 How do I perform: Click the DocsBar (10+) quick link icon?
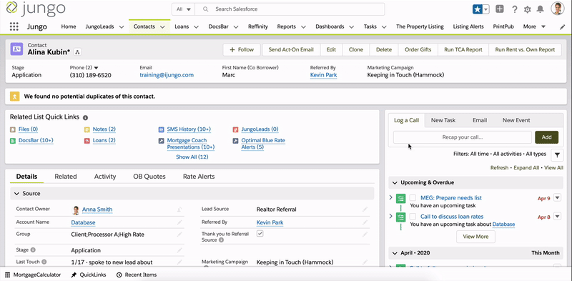pyautogui.click(x=13, y=141)
